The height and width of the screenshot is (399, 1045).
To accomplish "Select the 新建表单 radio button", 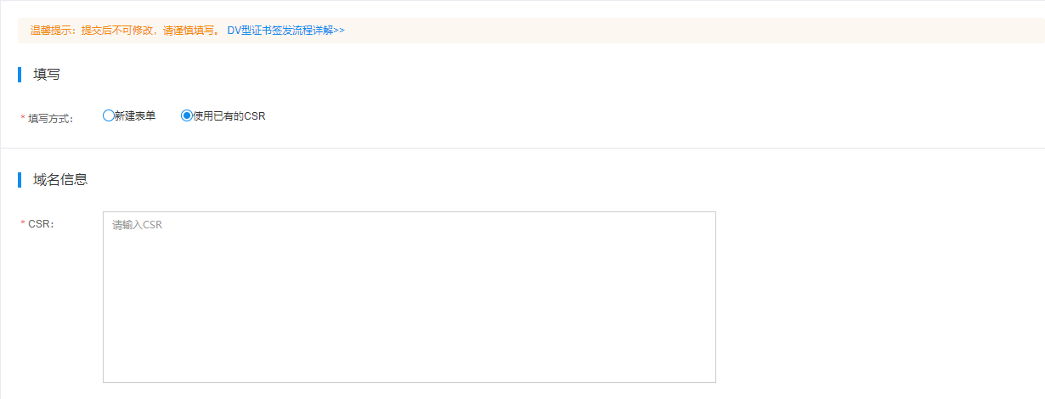I will click(x=108, y=115).
